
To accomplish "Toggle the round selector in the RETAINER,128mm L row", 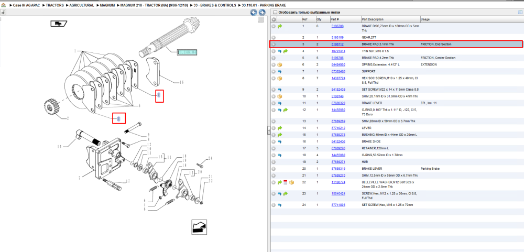I will pos(274,148).
